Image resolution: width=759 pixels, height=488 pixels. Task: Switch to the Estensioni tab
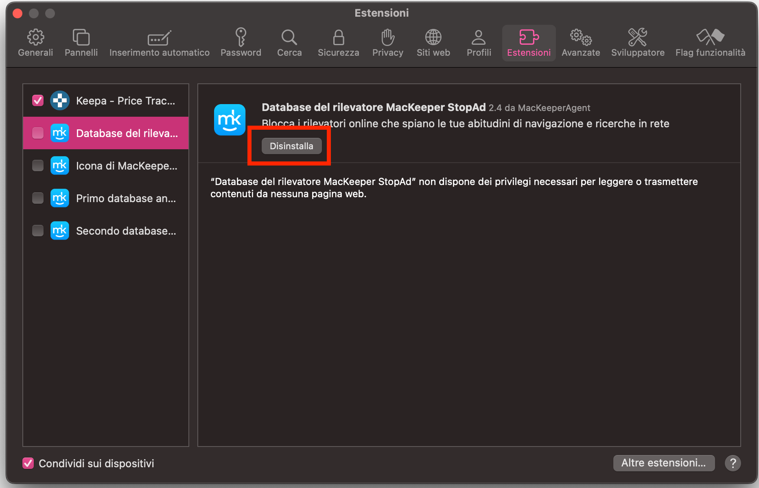coord(529,42)
